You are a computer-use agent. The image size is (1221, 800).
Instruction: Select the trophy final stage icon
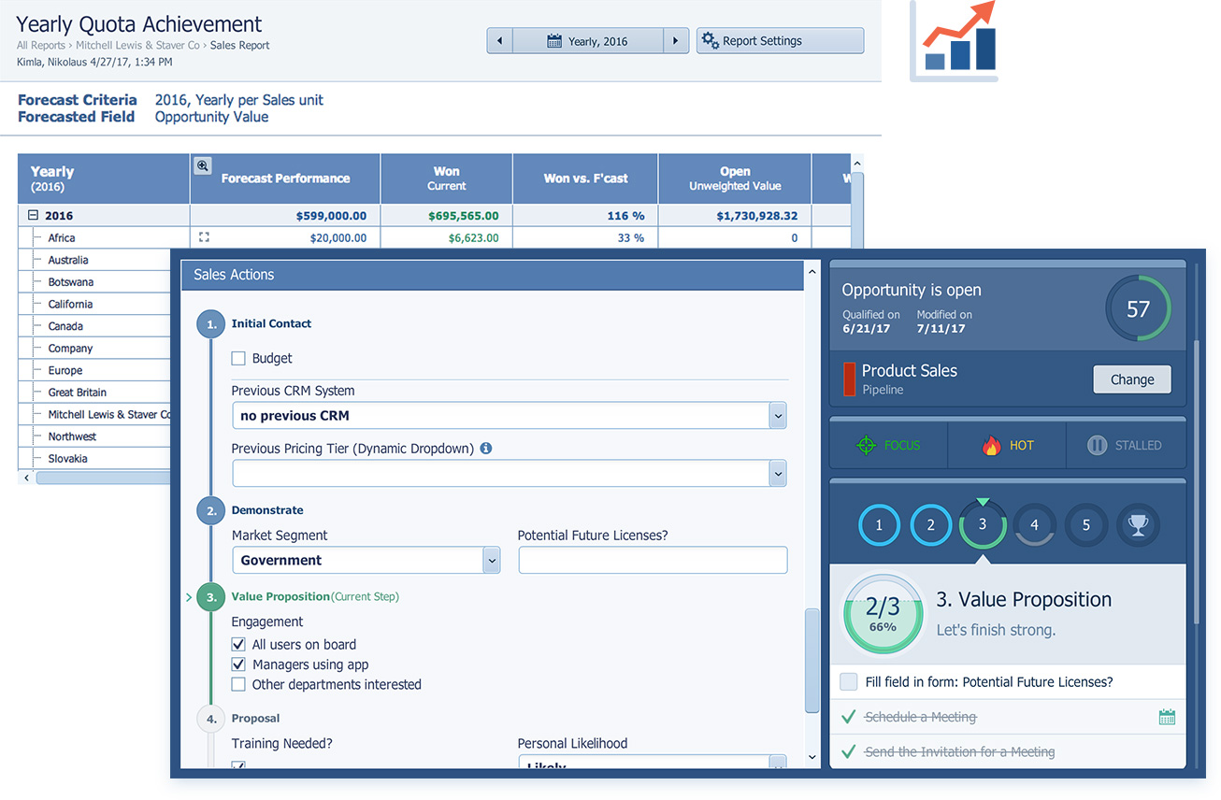[1137, 525]
